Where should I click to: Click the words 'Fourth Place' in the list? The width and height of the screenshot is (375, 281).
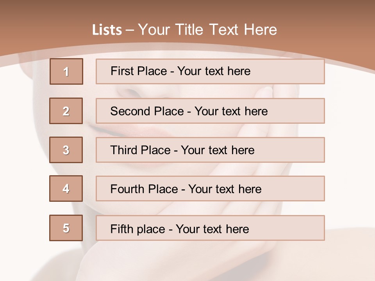[x=144, y=189]
